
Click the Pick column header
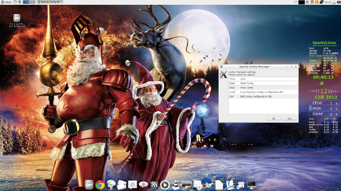click(x=234, y=79)
